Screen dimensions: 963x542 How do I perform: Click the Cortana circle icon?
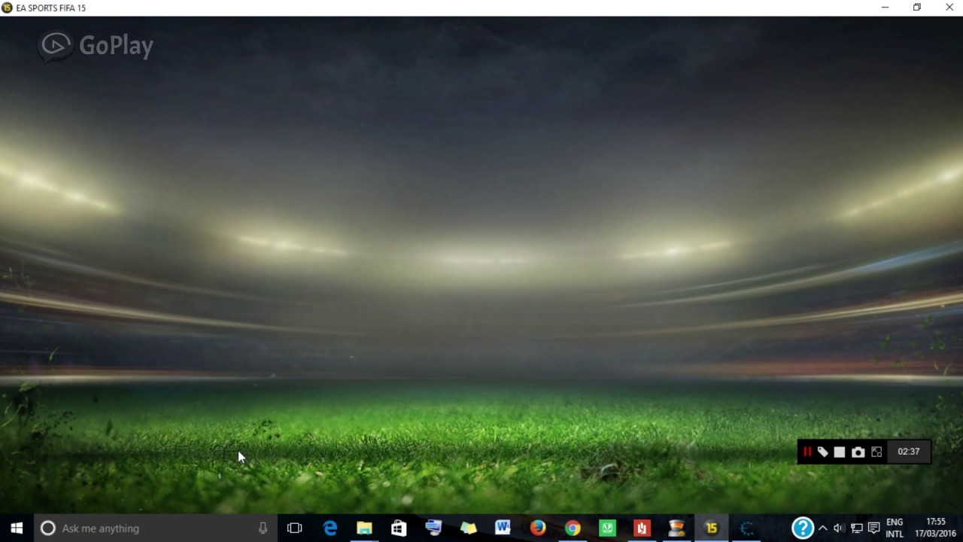(47, 528)
